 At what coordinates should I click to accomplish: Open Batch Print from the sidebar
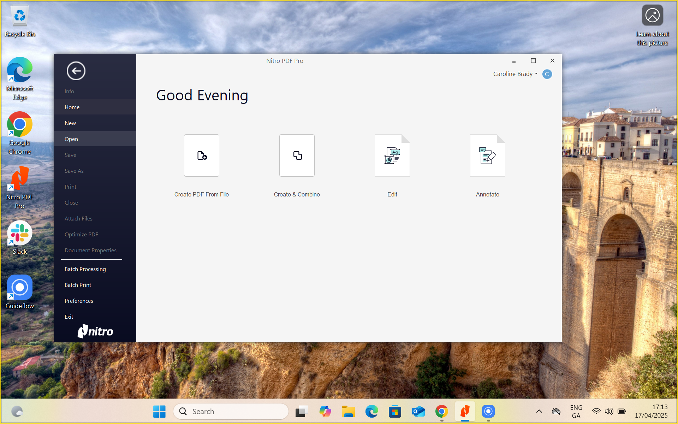coord(95,285)
